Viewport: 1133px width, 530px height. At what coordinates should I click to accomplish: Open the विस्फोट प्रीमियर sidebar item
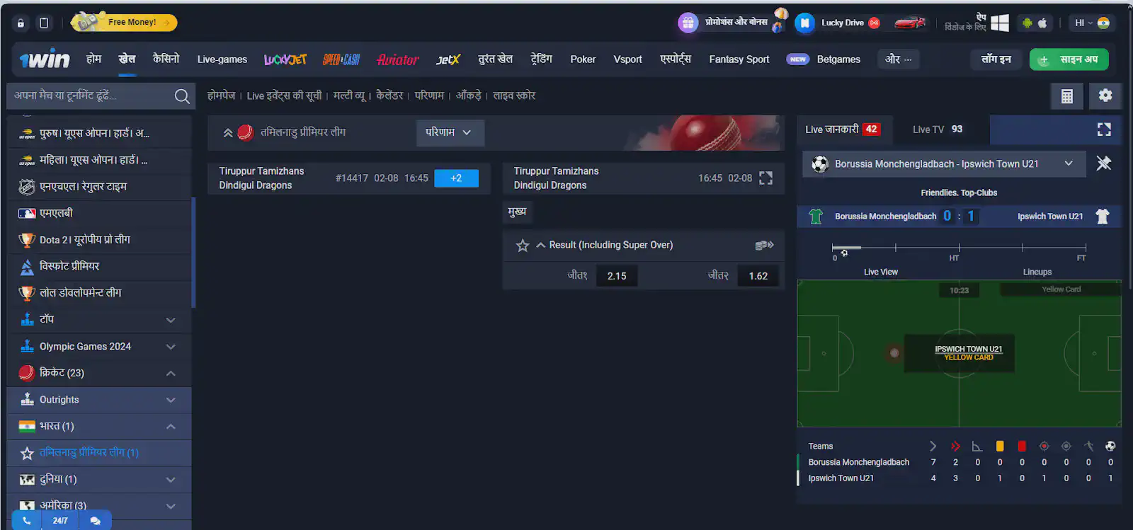coord(99,266)
